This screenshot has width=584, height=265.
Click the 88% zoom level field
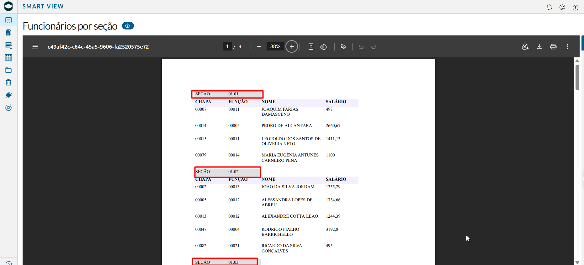pos(275,46)
